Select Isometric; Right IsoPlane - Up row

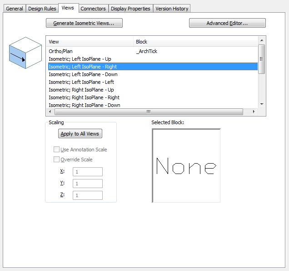tap(153, 90)
